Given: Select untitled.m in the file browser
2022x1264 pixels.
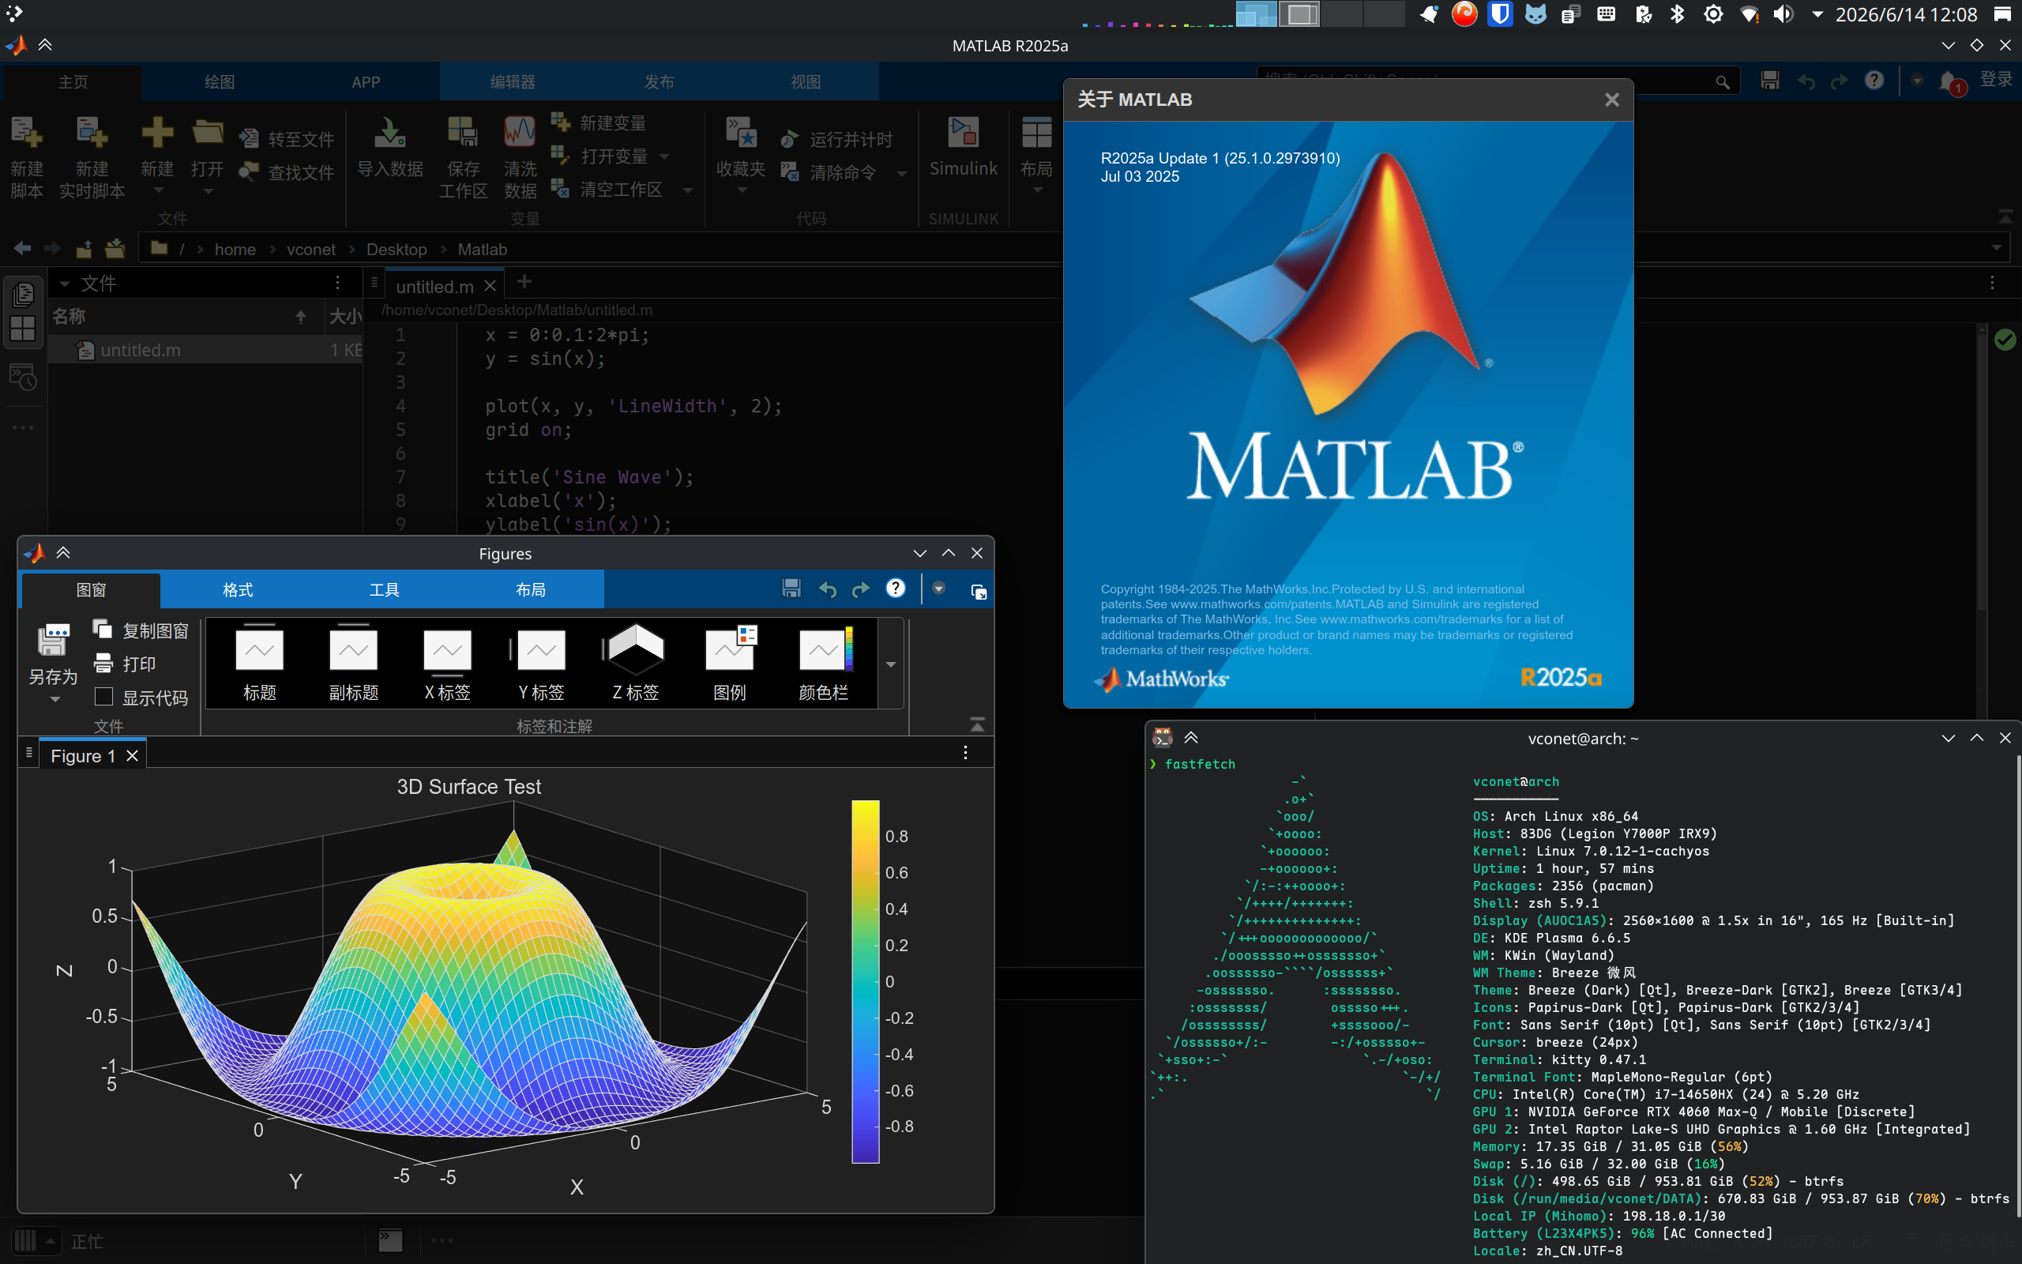Looking at the screenshot, I should coord(205,349).
